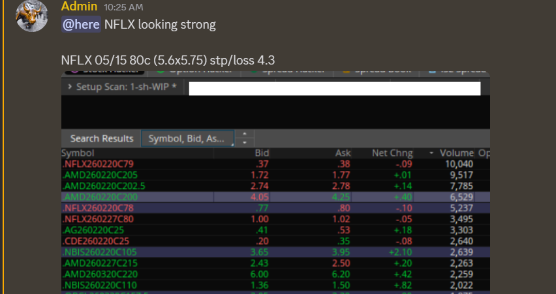The height and width of the screenshot is (294, 556).
Task: Click the -.09 net change value
Action: (x=404, y=164)
